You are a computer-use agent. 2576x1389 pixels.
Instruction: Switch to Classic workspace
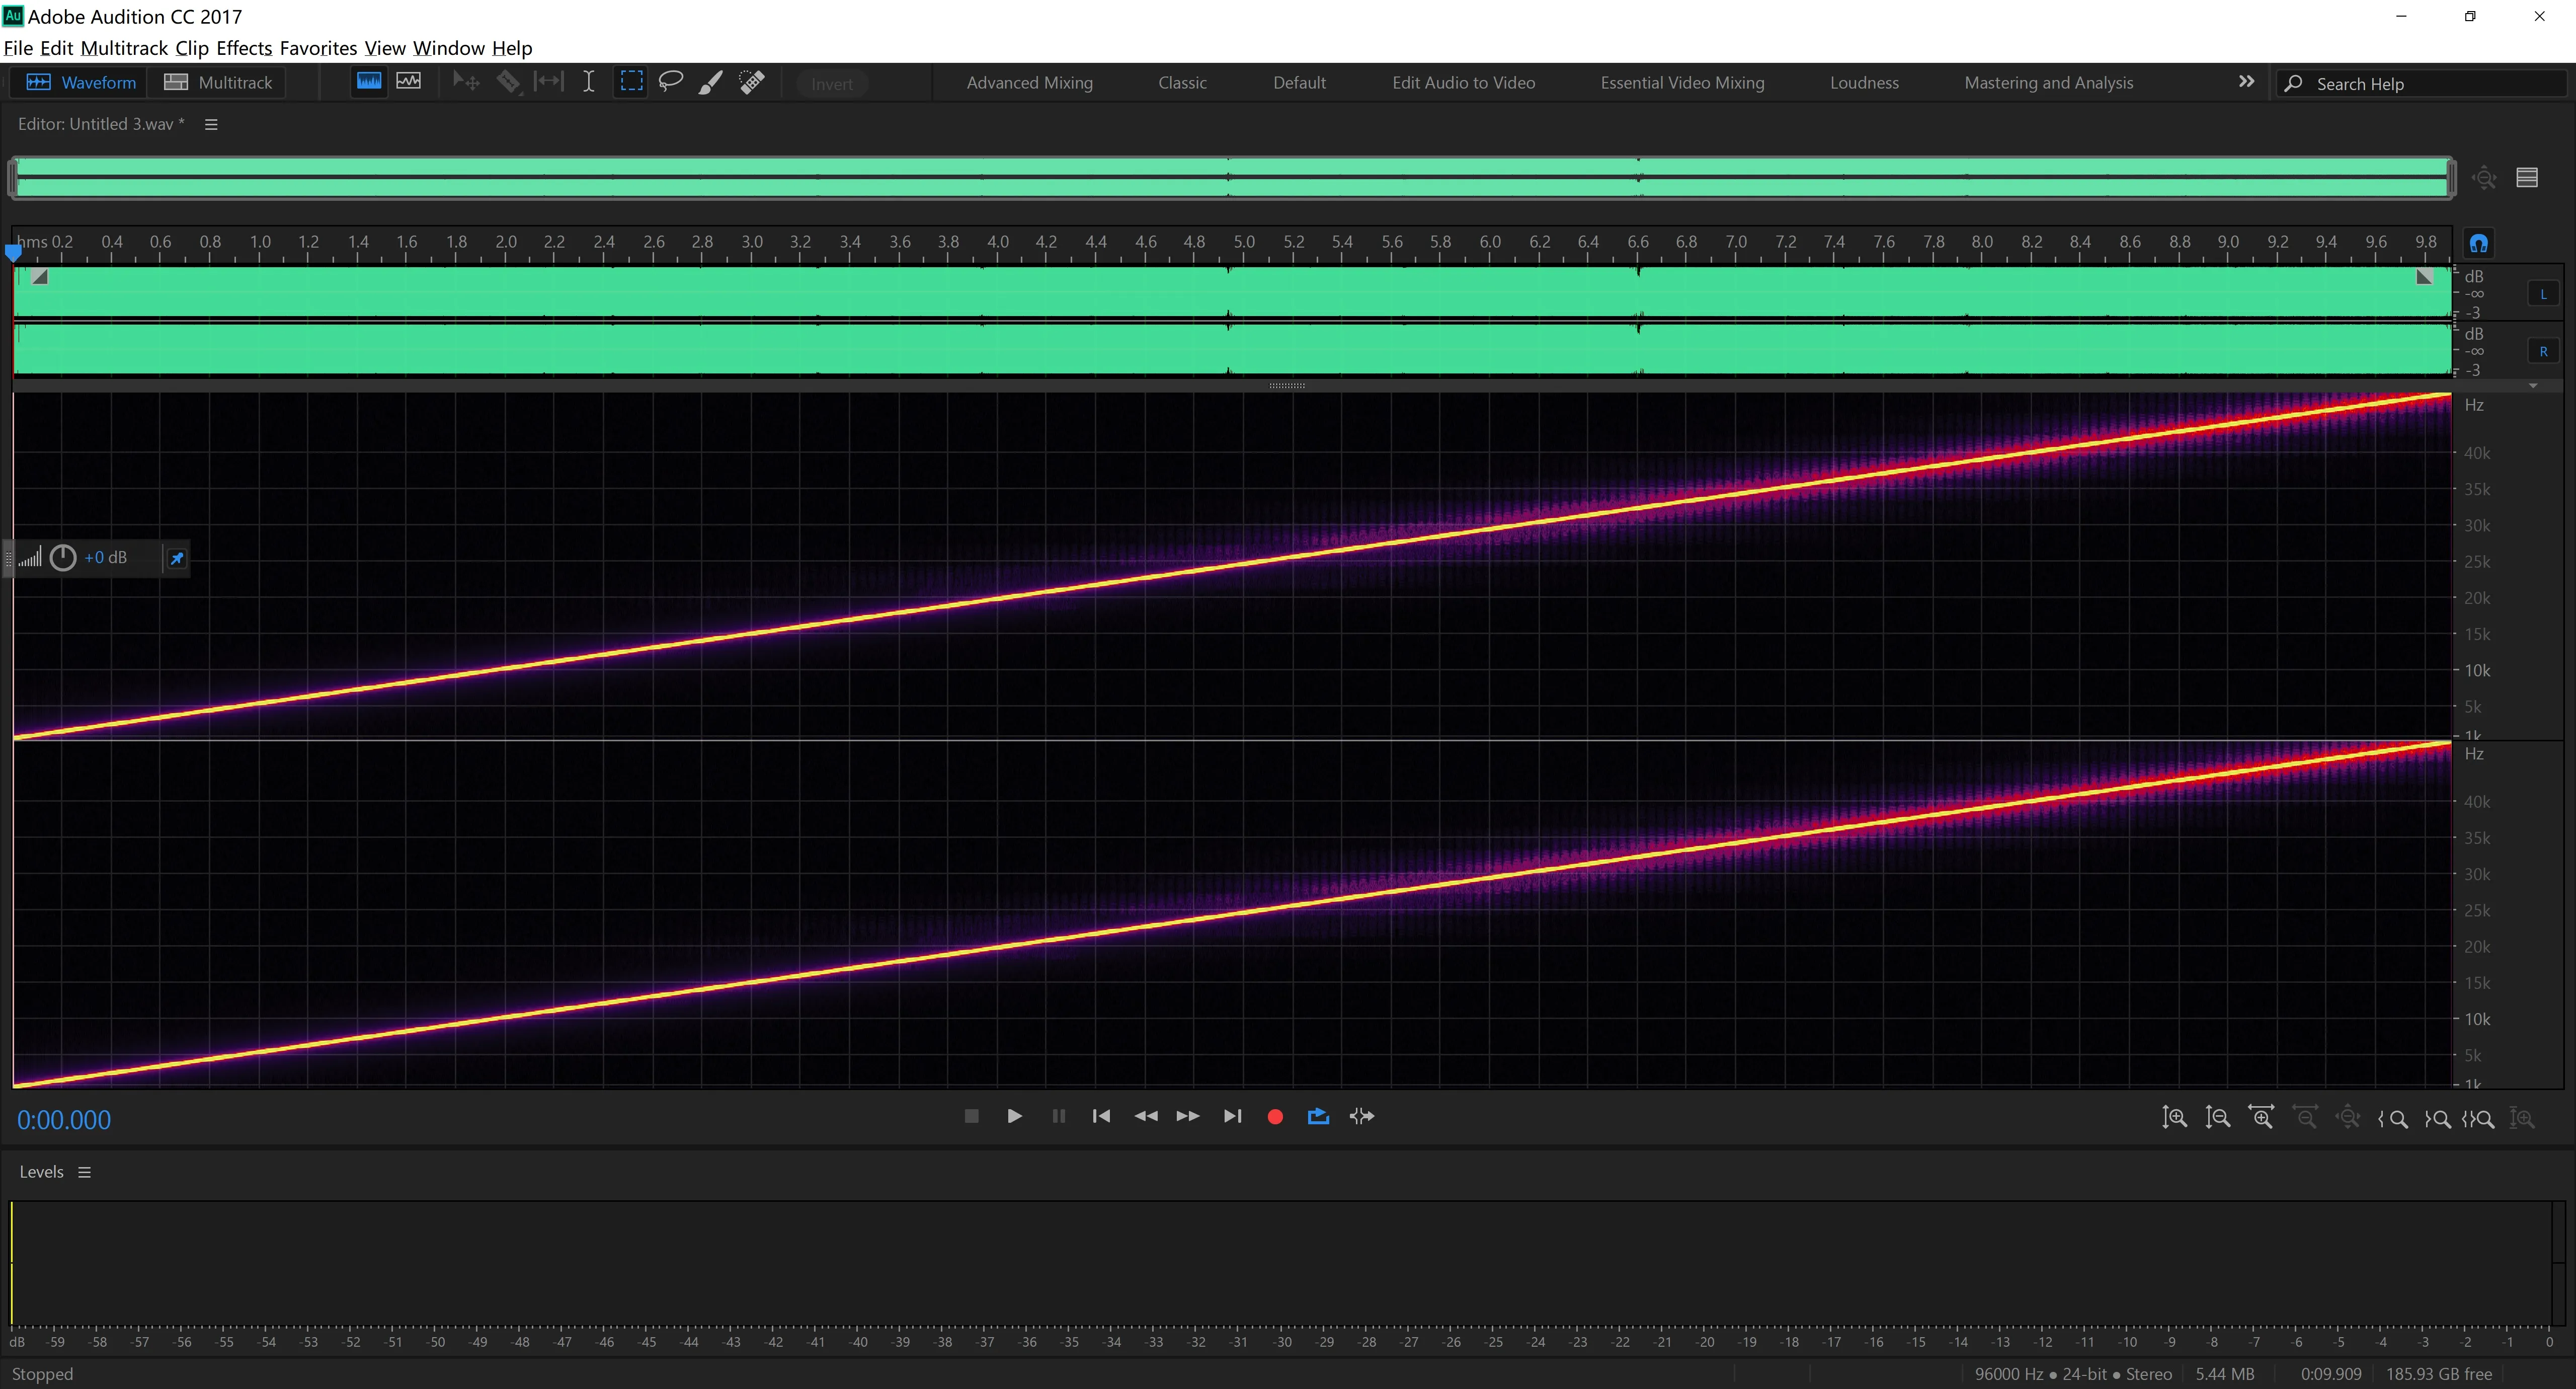click(x=1182, y=83)
